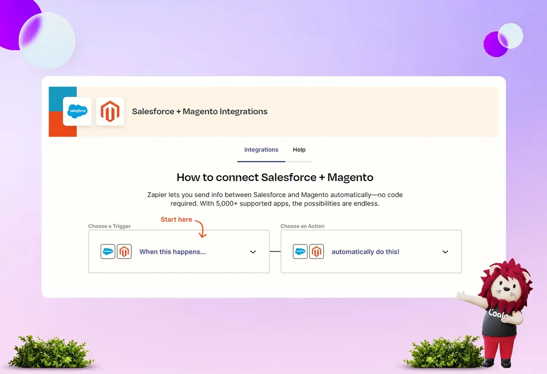Click the chevron arrow in the trigger box
This screenshot has height=374, width=547.
(x=253, y=252)
